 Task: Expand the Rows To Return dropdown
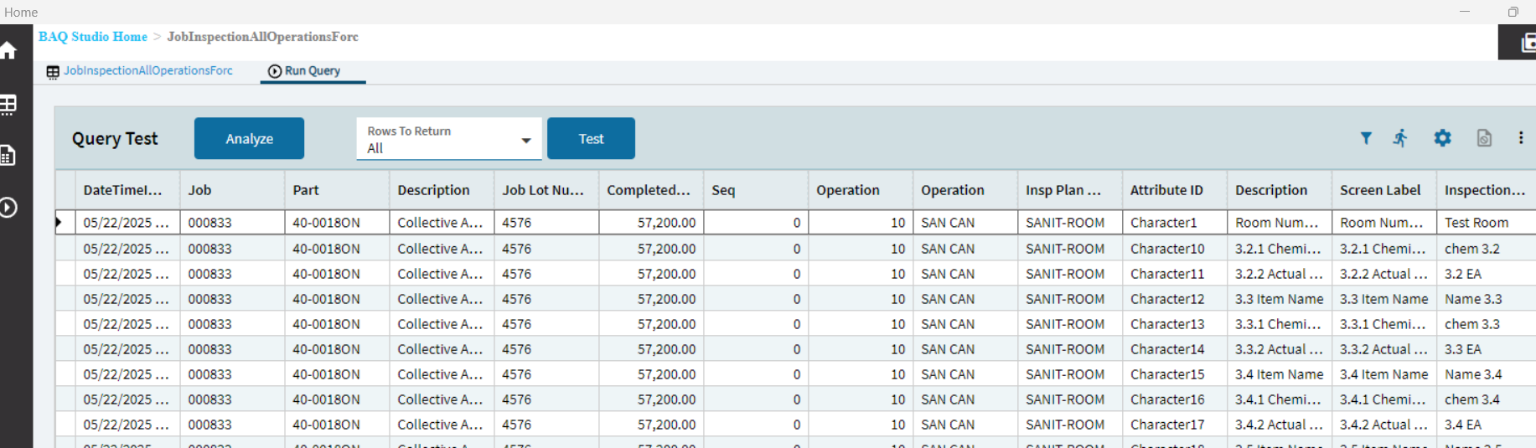point(525,140)
